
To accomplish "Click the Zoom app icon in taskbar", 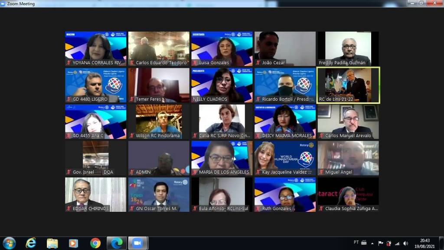I will (138, 243).
